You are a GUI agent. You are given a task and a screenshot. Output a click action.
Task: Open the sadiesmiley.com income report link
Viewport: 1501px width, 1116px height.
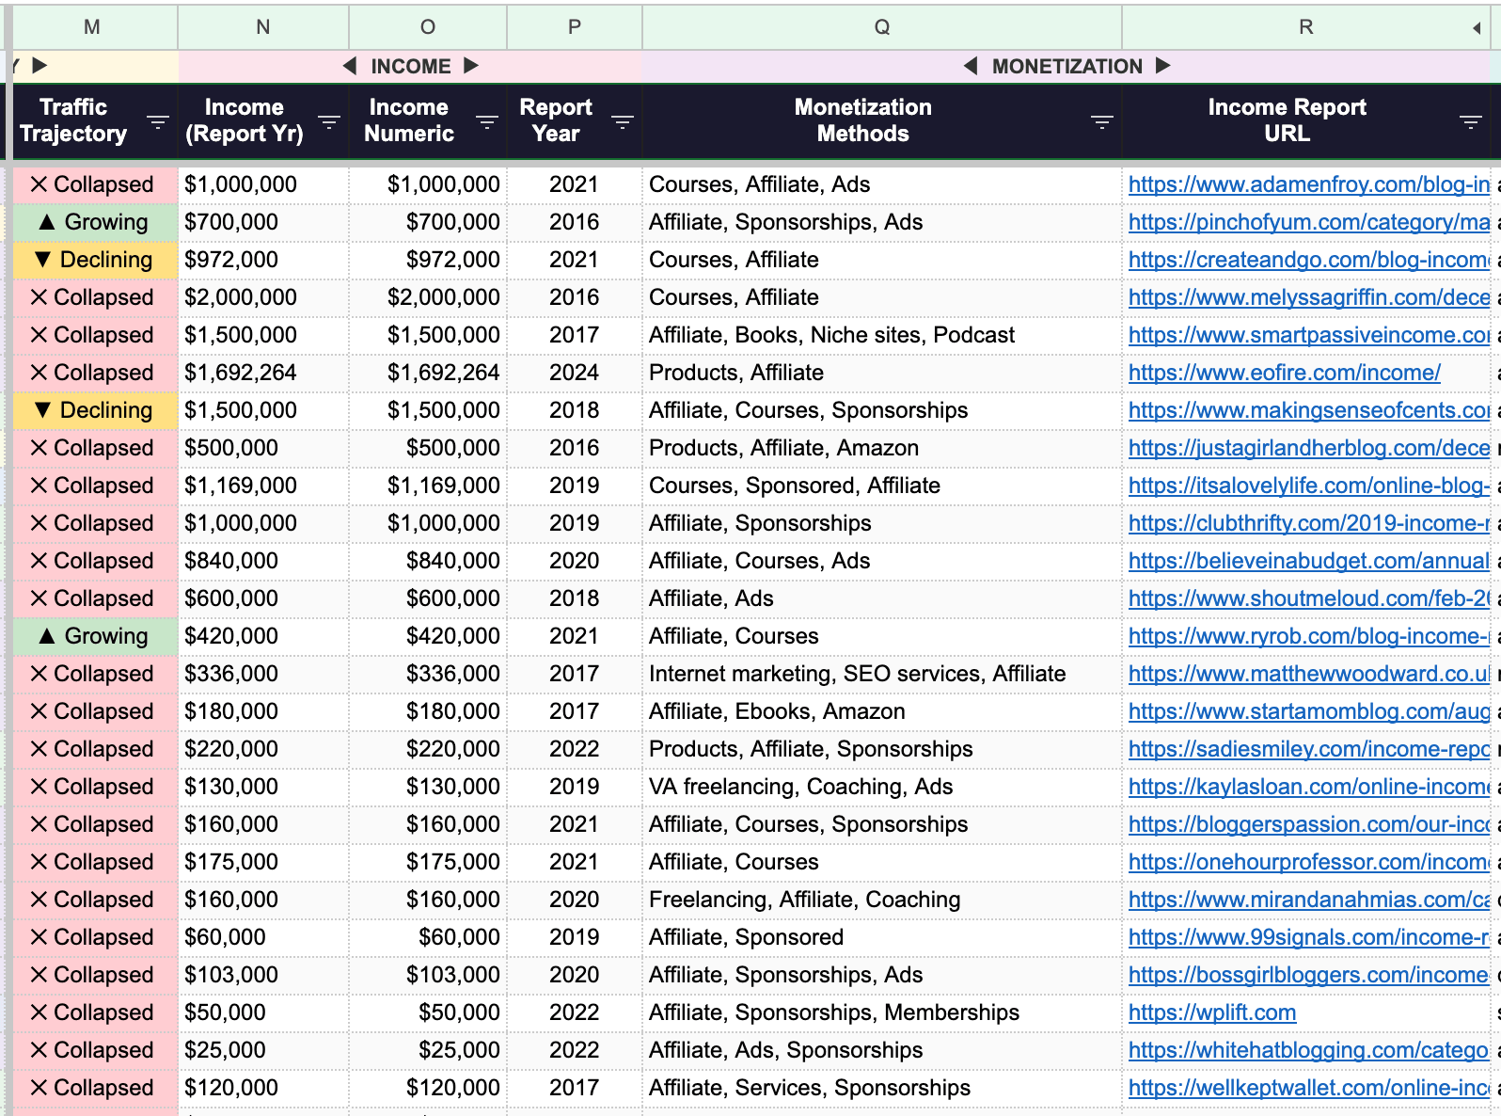[1308, 749]
